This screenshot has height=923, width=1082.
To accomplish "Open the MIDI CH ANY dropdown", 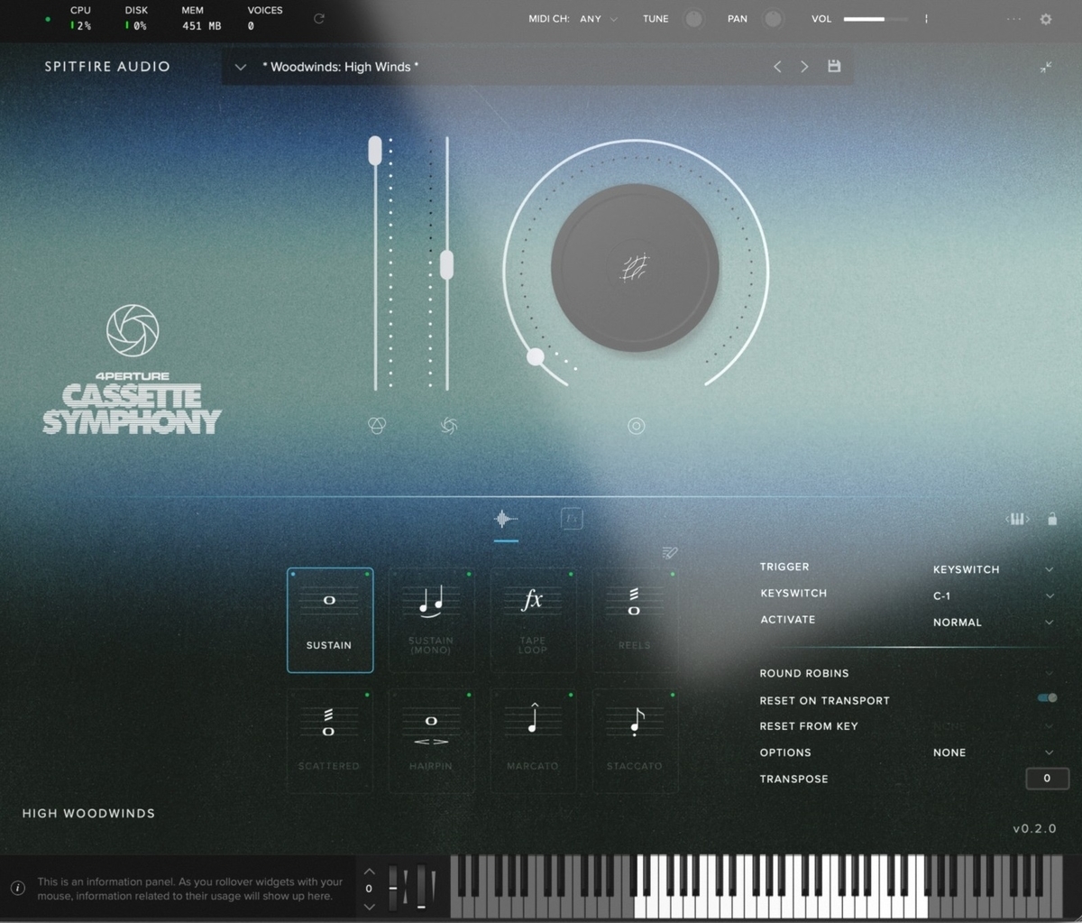I will pos(599,19).
